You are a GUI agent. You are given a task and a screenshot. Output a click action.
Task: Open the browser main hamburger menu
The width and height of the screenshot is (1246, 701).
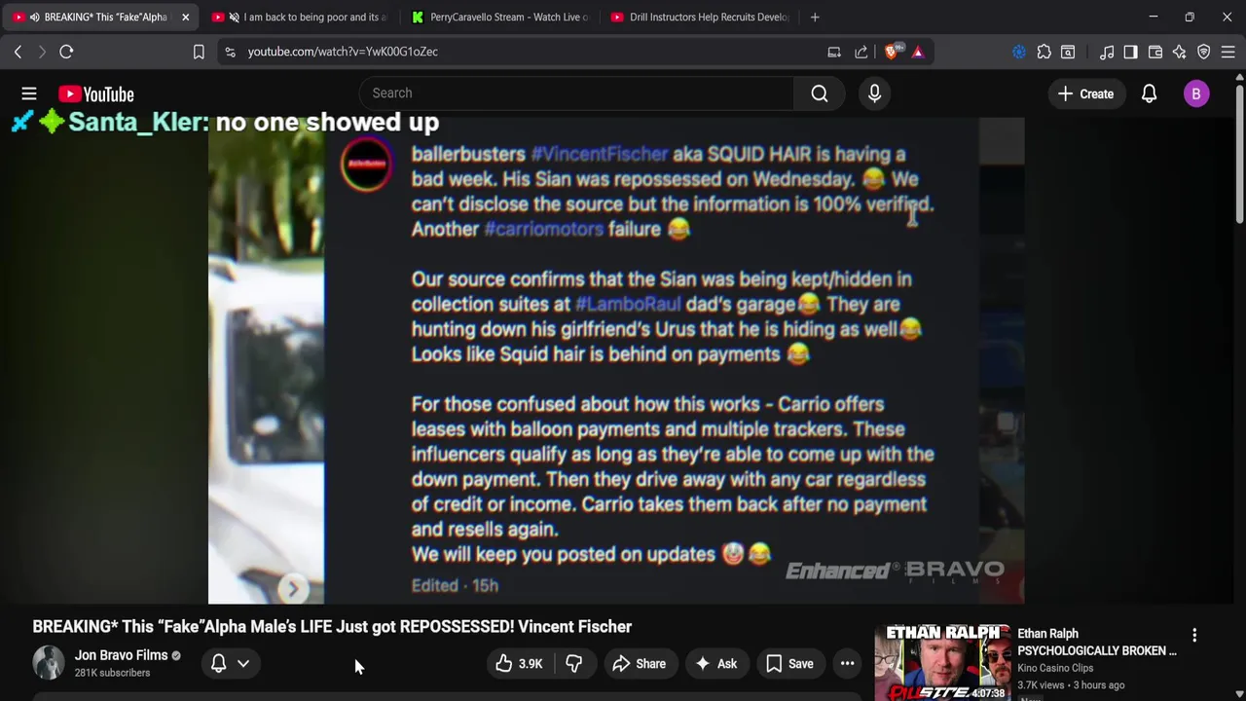tap(1228, 52)
